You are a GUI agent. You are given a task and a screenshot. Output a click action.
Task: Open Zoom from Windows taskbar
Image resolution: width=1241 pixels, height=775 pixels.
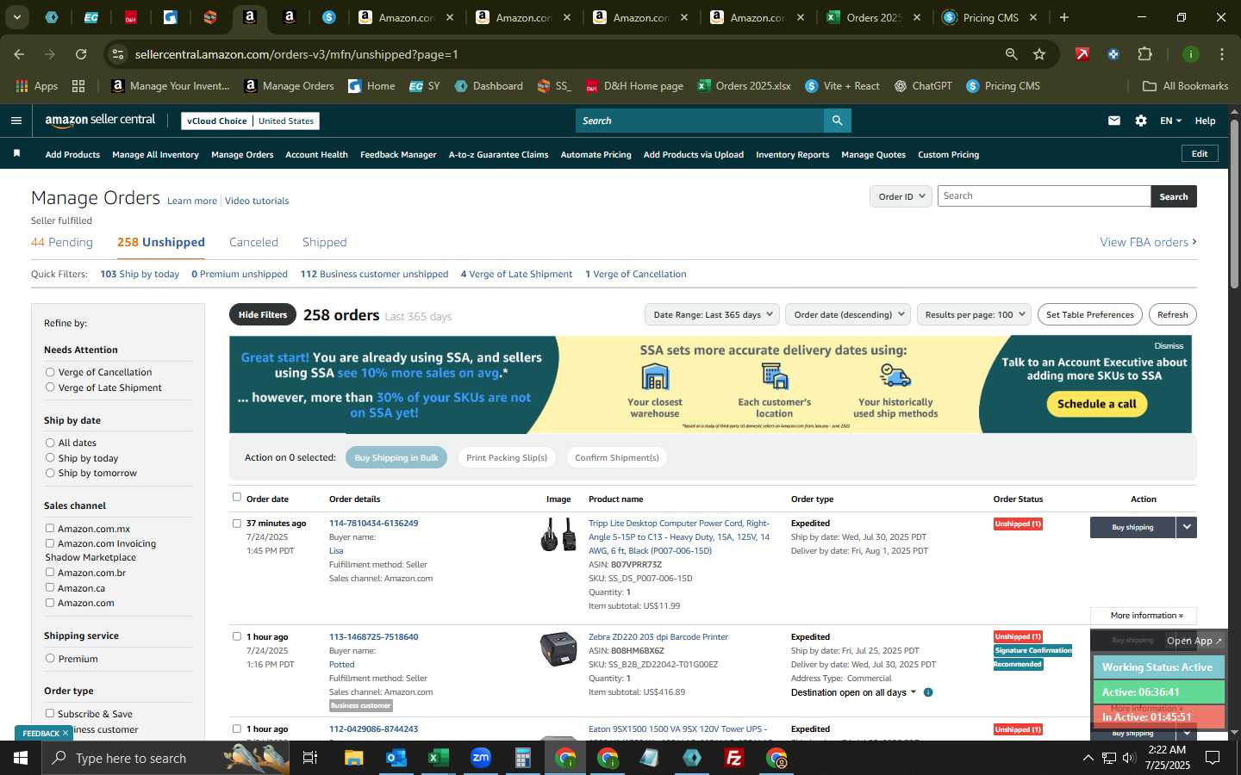click(x=480, y=758)
